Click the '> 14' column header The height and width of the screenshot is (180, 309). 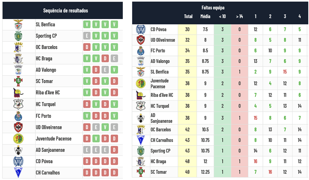(239, 16)
